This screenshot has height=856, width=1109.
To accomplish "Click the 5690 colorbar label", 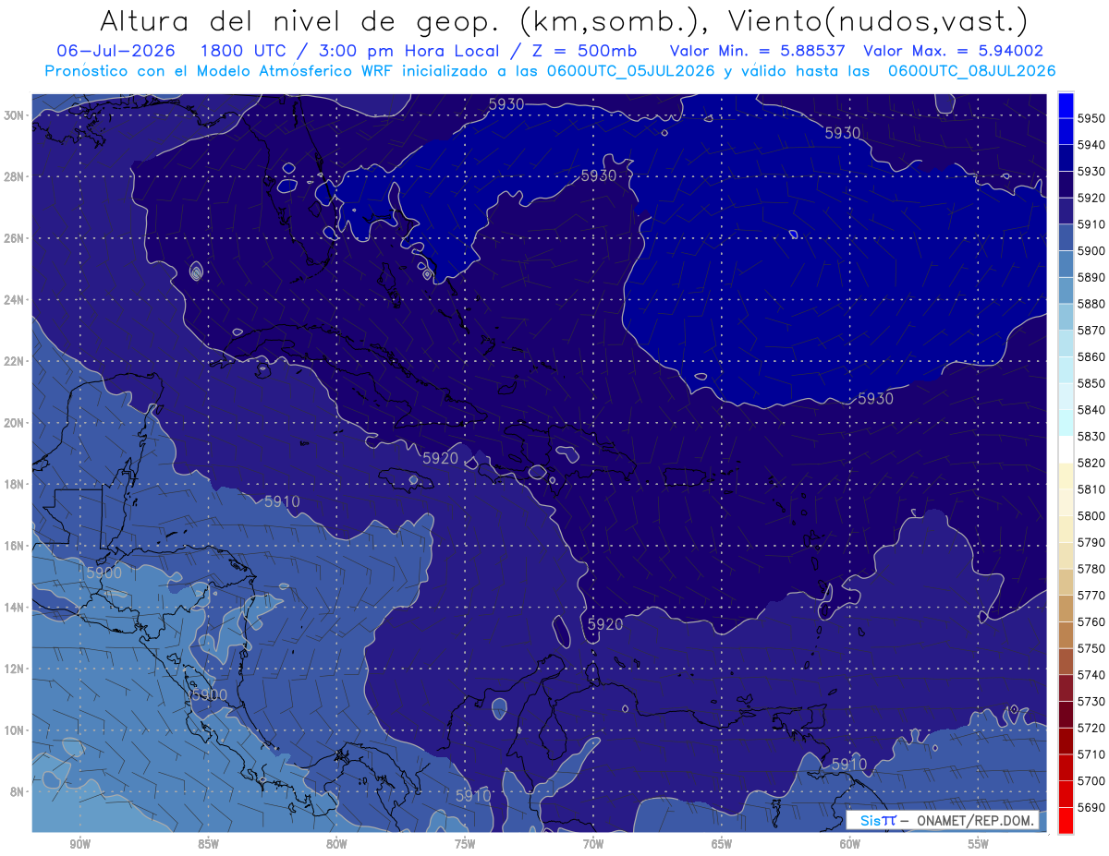I will click(x=1092, y=807).
